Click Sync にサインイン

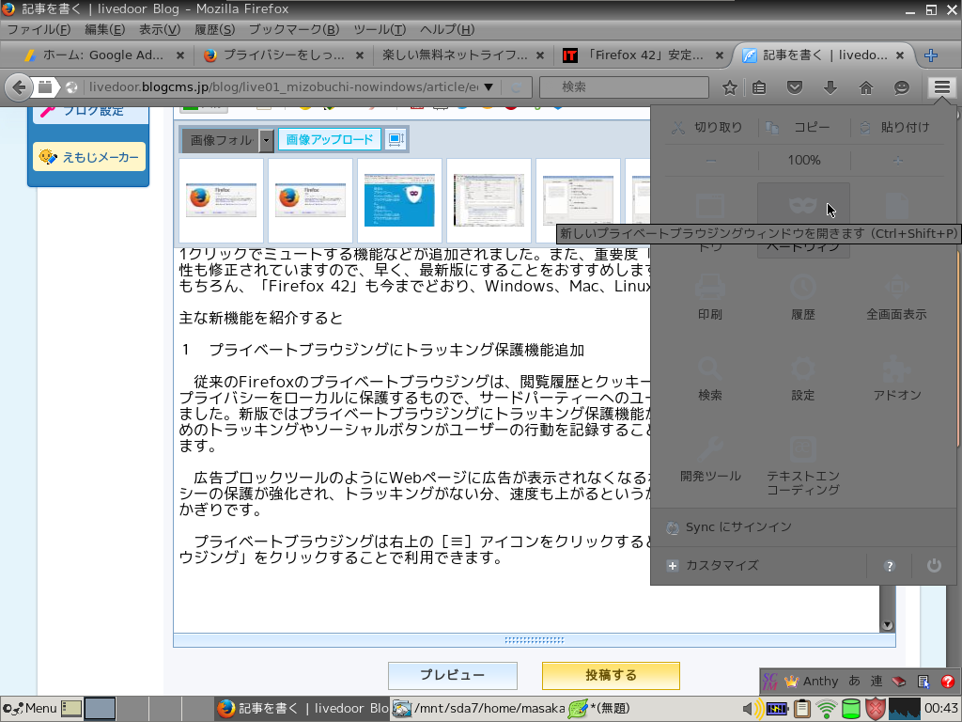coord(728,527)
